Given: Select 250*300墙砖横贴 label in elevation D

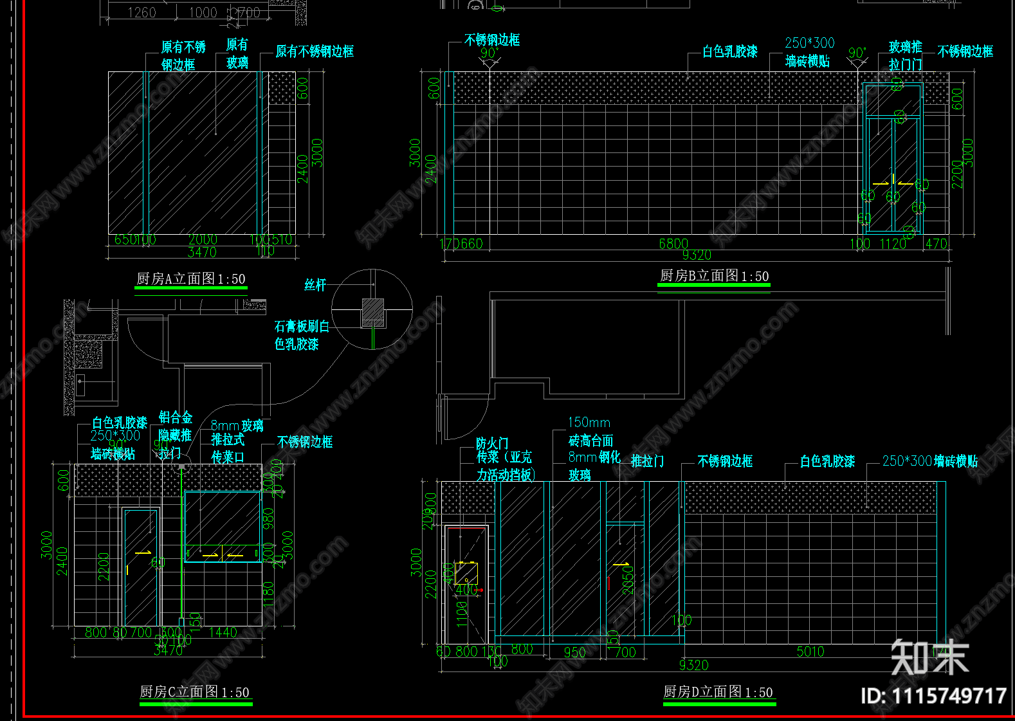Looking at the screenshot, I should (x=930, y=461).
